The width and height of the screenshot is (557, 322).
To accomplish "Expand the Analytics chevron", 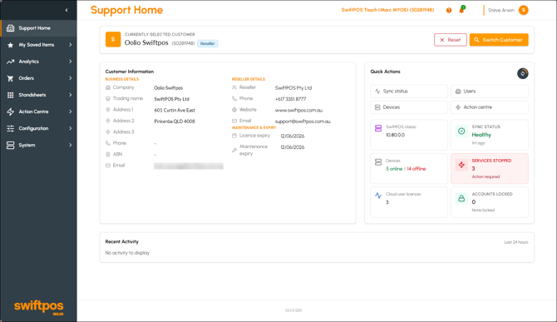I will point(71,62).
